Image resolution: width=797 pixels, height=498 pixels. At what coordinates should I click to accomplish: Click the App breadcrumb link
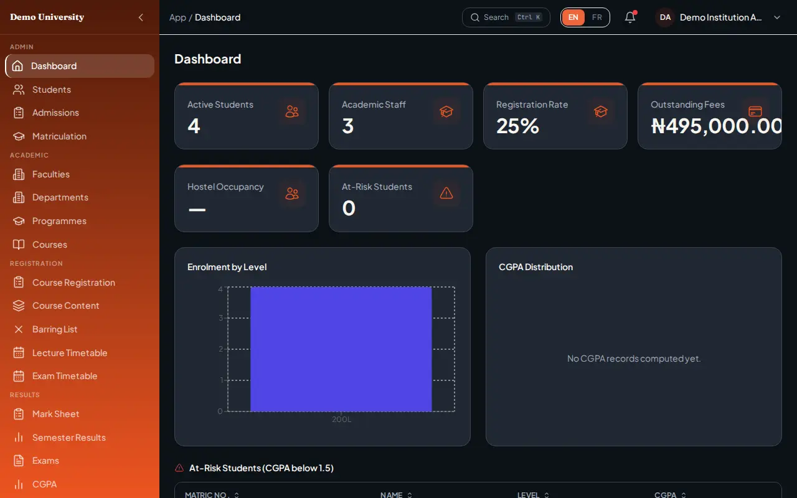(x=177, y=17)
